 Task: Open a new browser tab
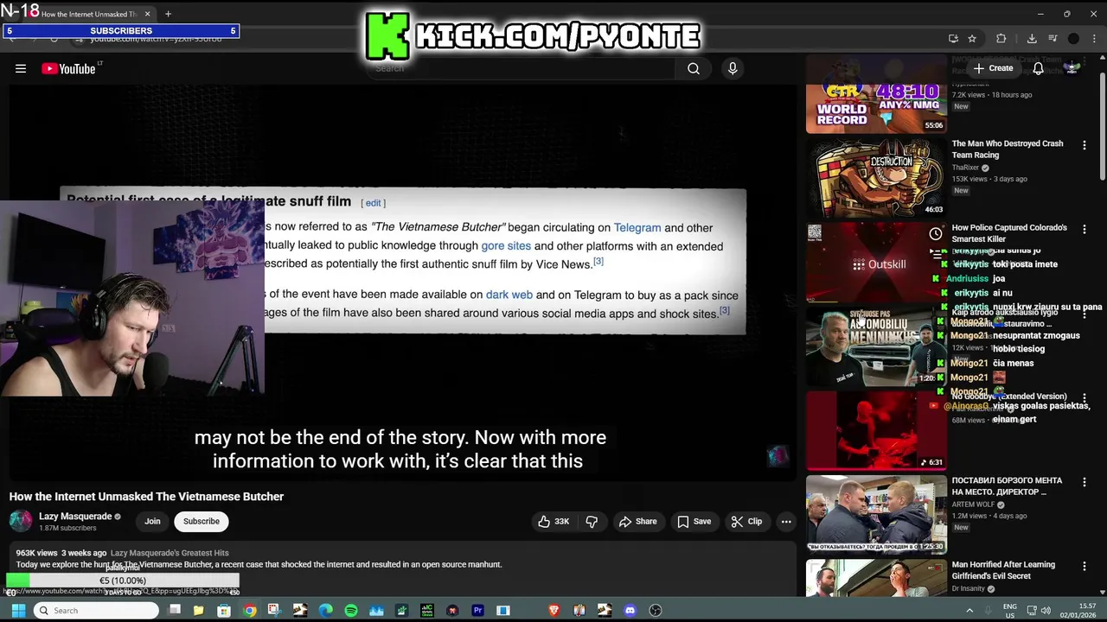[x=168, y=14]
